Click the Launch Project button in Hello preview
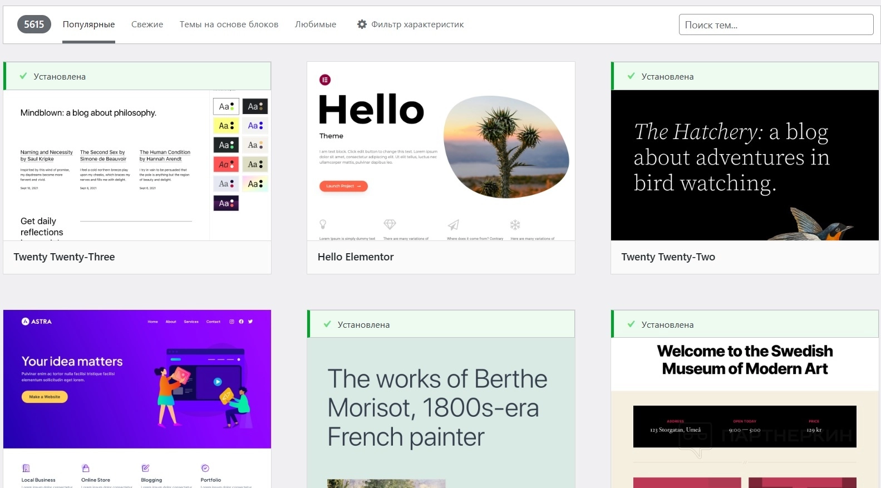Viewport: 881px width, 488px height. (x=343, y=186)
